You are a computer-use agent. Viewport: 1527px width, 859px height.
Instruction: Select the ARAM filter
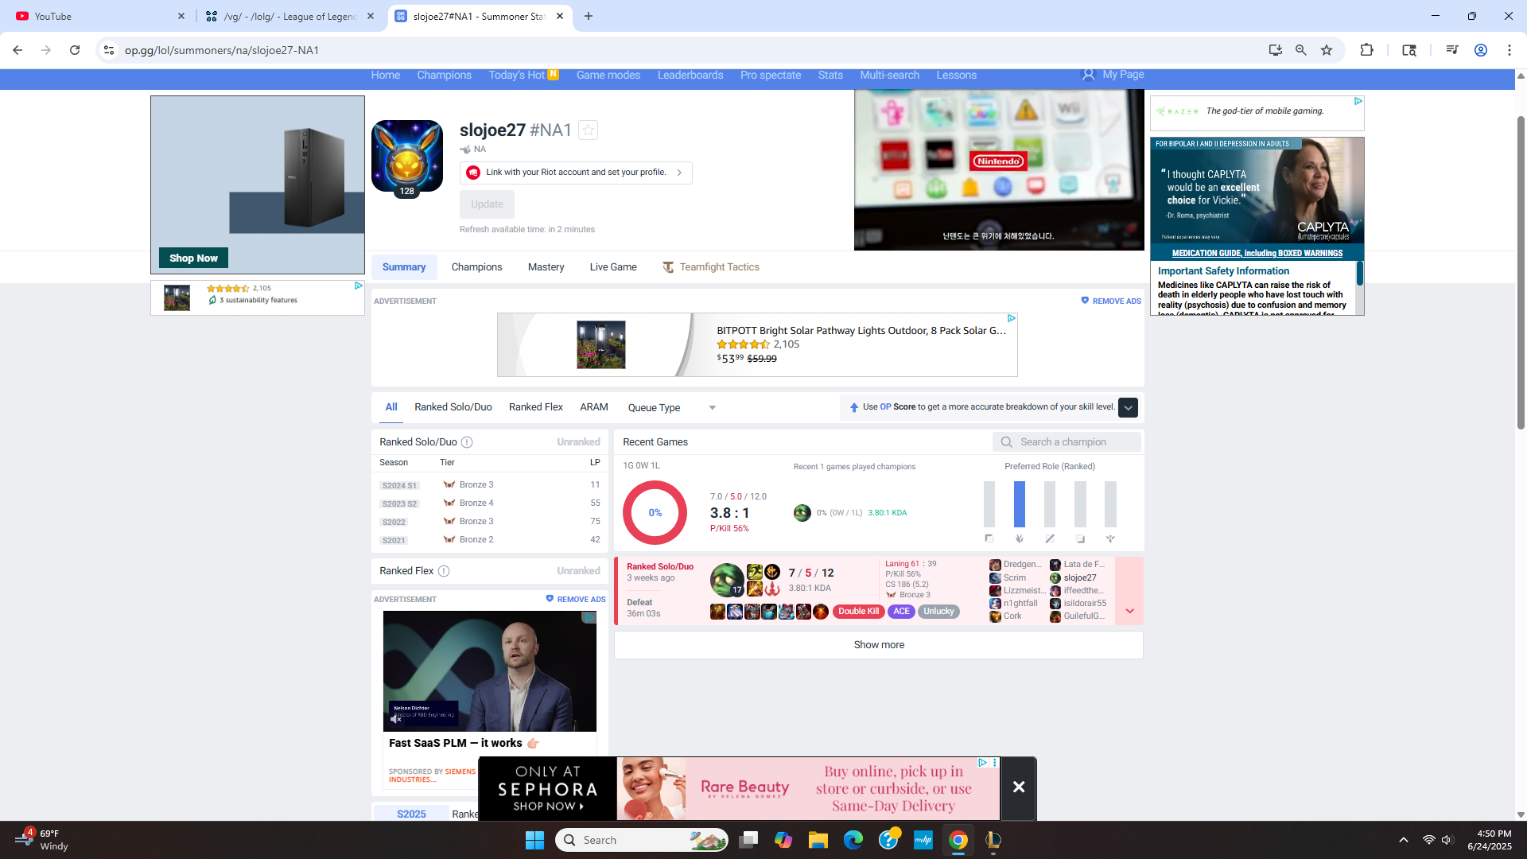point(594,407)
